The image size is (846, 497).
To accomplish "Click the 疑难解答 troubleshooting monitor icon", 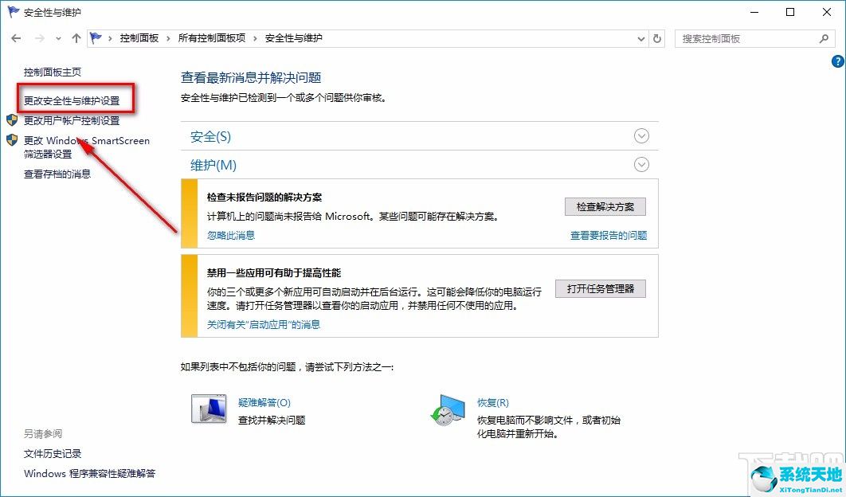I will point(207,409).
